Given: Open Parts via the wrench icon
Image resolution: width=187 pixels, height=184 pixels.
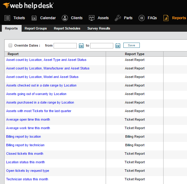Looking at the screenshot, I should 118,18.
